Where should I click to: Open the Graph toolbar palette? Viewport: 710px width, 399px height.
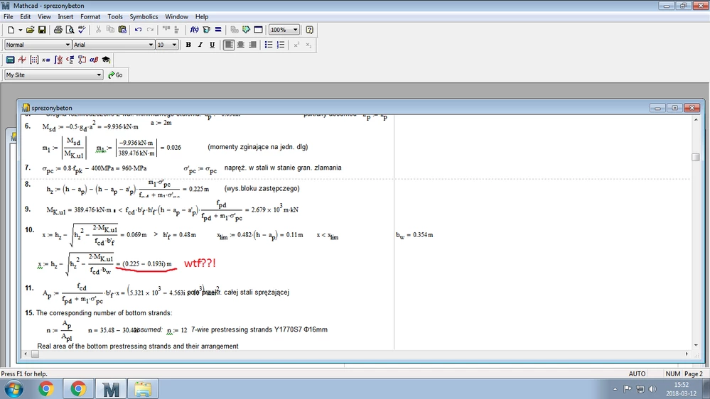pos(22,60)
